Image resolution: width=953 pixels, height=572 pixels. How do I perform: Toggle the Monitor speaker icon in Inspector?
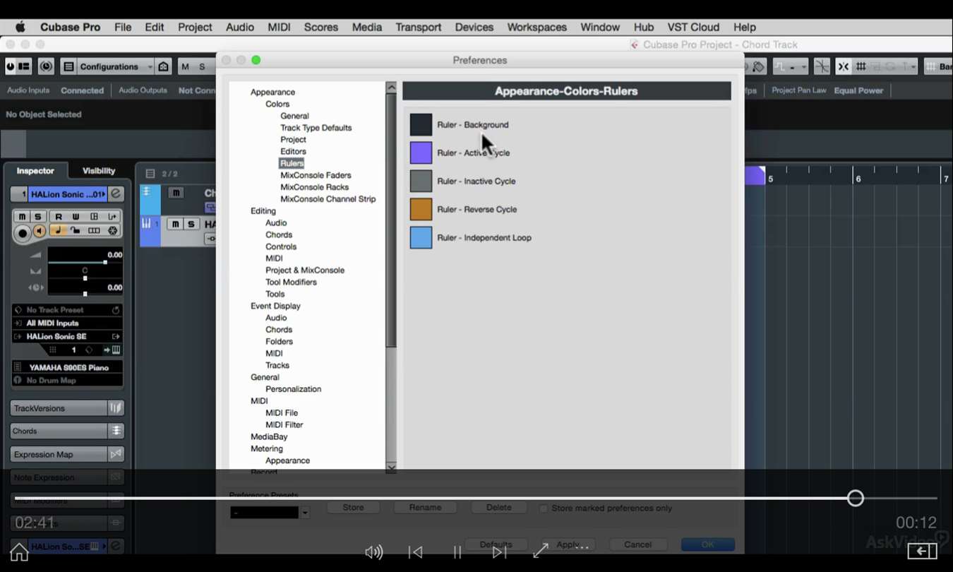point(40,232)
